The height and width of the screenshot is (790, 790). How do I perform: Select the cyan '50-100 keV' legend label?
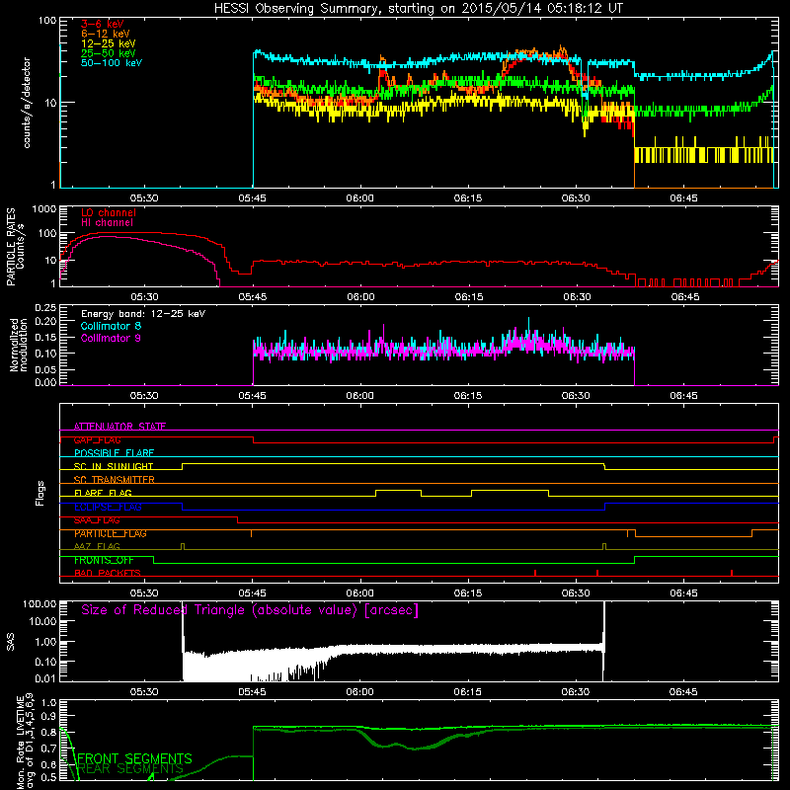112,63
